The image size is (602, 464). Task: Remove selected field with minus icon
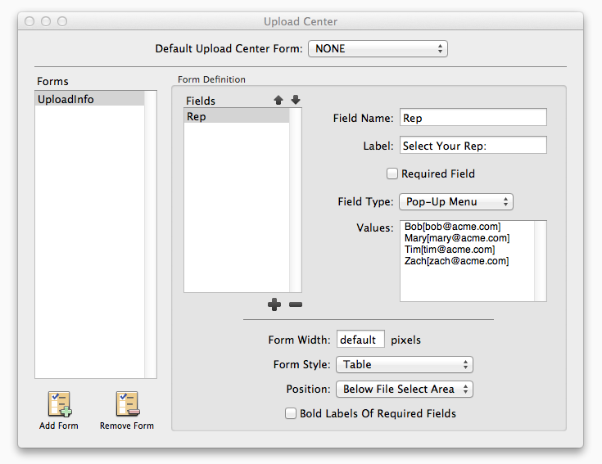[296, 304]
